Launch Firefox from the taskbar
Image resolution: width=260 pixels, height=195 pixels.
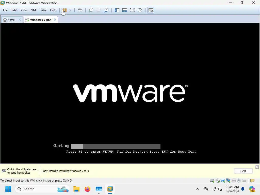[87, 189]
